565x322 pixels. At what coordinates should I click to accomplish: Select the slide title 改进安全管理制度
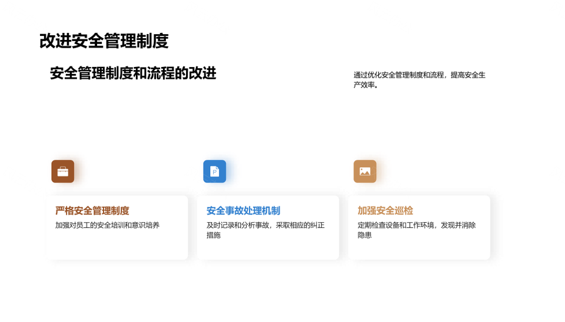tap(104, 41)
